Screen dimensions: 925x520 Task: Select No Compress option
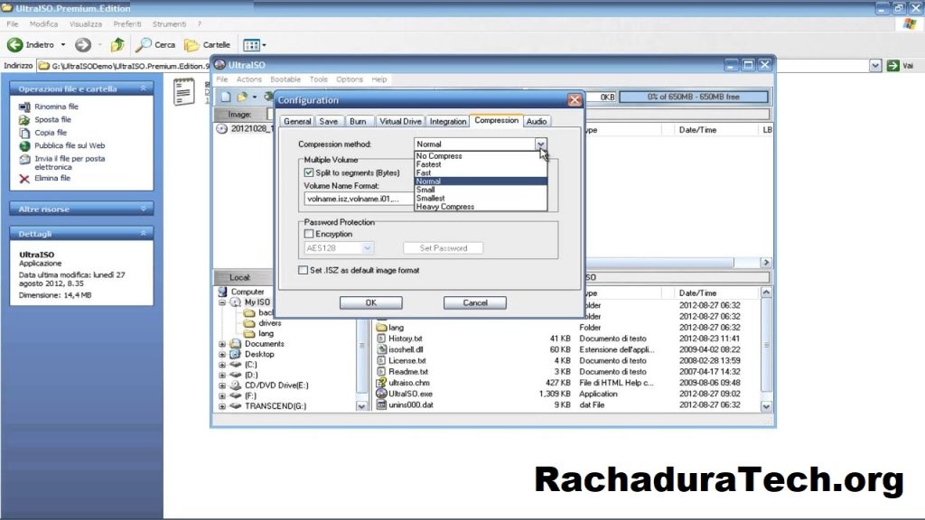(481, 156)
